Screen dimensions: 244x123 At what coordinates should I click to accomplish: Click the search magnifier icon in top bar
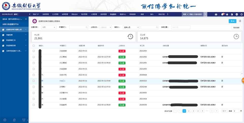tap(205, 14)
